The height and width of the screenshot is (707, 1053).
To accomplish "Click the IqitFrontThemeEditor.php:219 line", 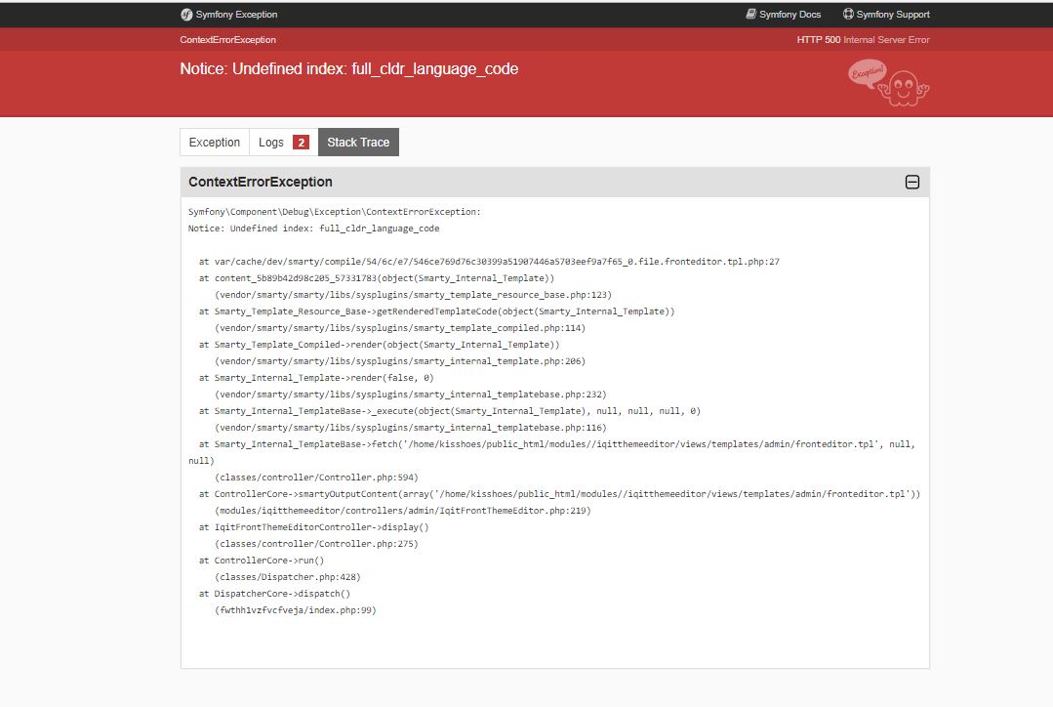I will click(x=403, y=511).
